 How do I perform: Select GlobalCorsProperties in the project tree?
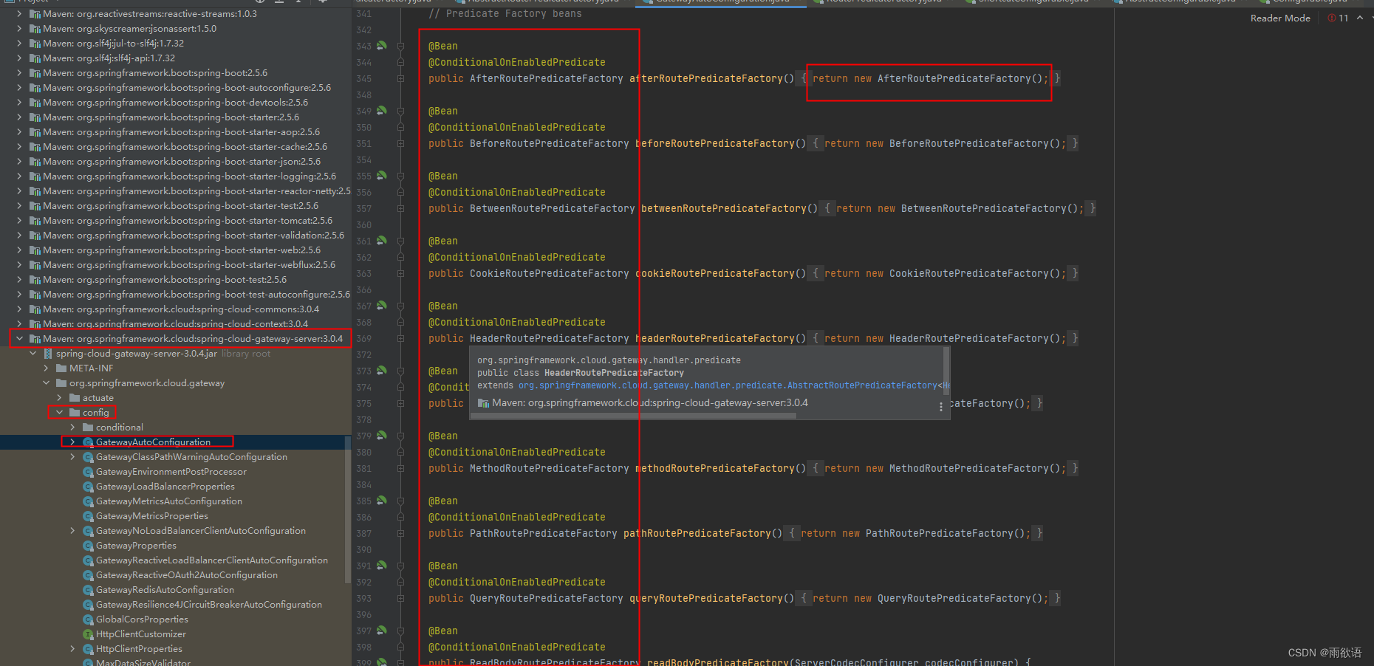[x=142, y=619]
